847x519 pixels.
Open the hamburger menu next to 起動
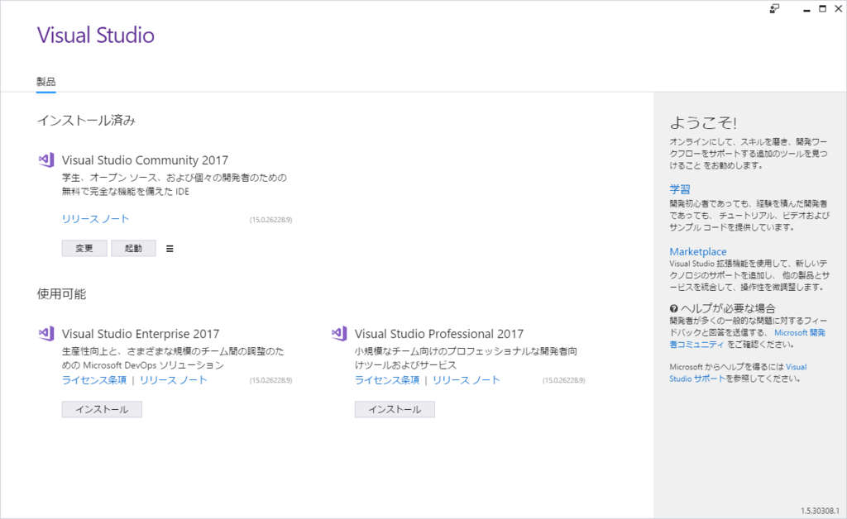tap(170, 249)
